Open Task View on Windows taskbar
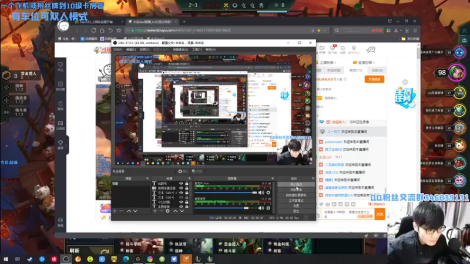The width and height of the screenshot is (470, 264). (x=18, y=259)
